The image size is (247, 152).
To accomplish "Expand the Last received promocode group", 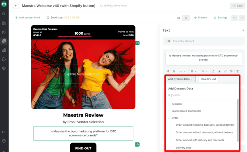I will (184, 111).
